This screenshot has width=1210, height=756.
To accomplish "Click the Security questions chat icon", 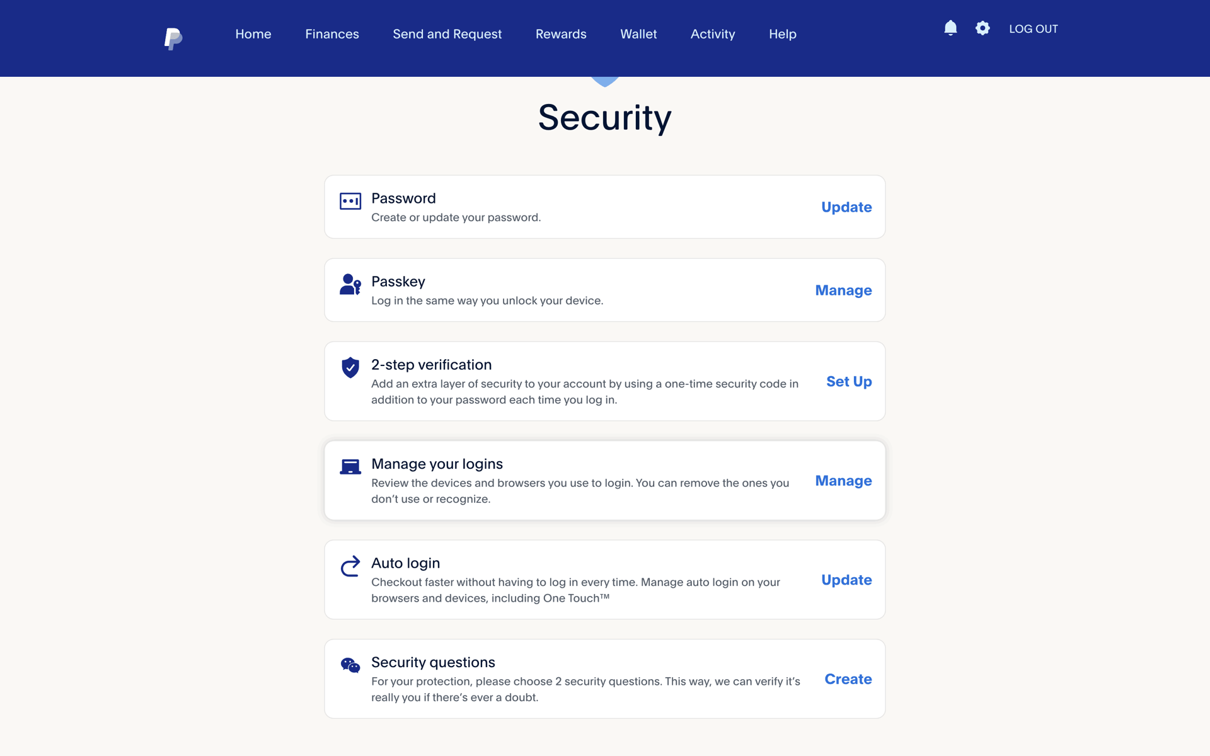I will (x=350, y=665).
